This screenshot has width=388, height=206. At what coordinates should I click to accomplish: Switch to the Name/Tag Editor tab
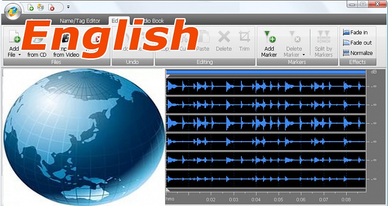click(80, 21)
